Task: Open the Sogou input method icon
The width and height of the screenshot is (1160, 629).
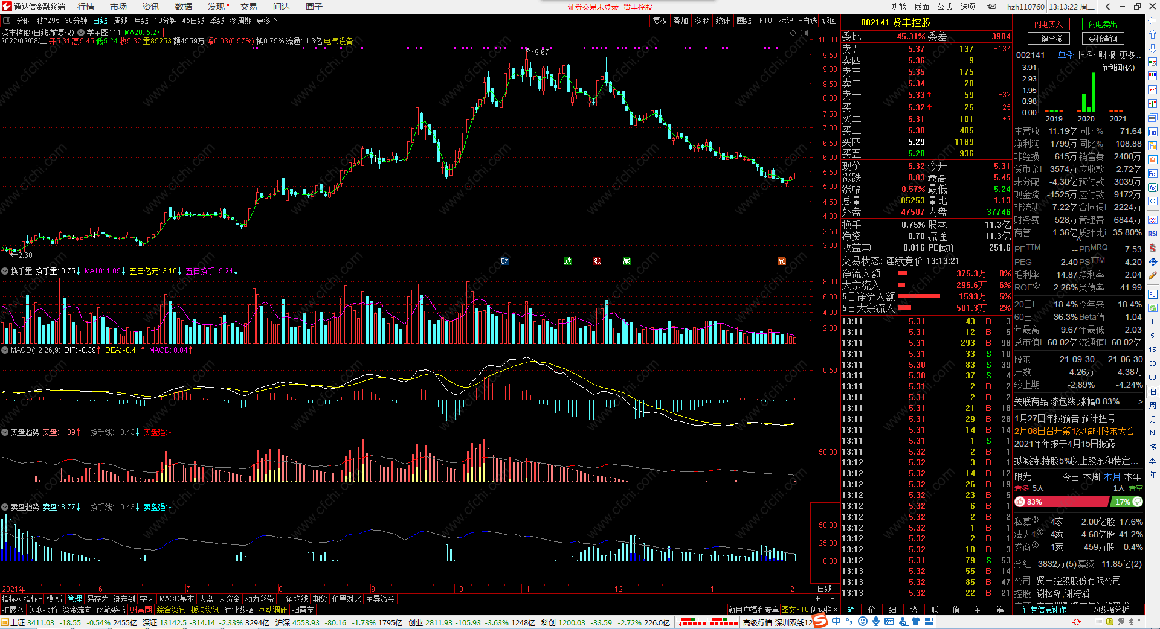Action: (x=820, y=621)
